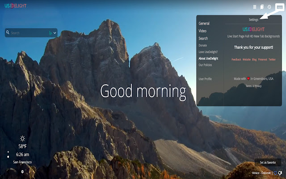Click the Feedback link
The width and height of the screenshot is (286, 179).
click(x=236, y=60)
